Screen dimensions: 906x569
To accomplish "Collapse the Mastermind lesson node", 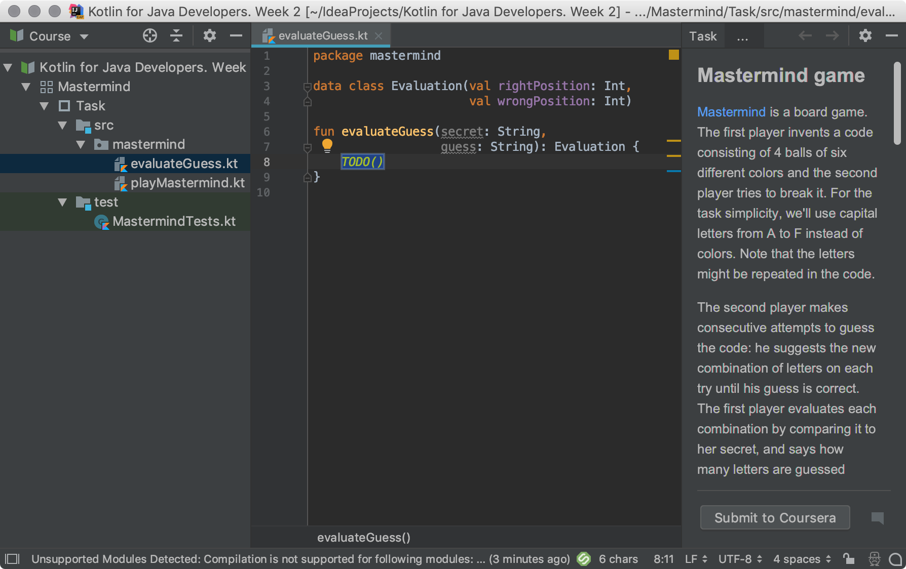I will tap(26, 87).
